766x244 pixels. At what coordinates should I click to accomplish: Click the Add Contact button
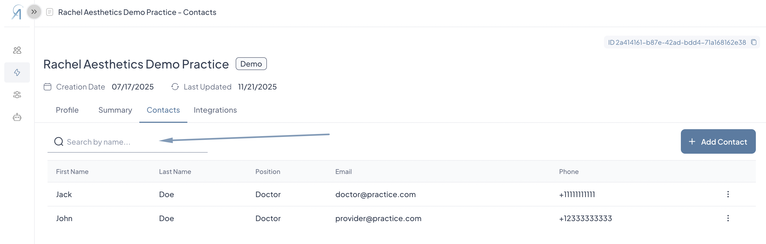[x=718, y=142]
